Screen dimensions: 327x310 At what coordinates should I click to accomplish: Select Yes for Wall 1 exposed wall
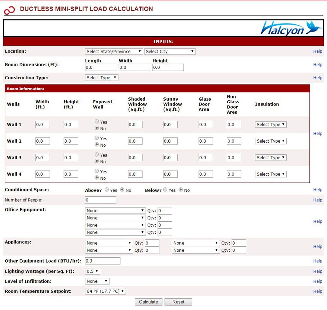click(96, 121)
